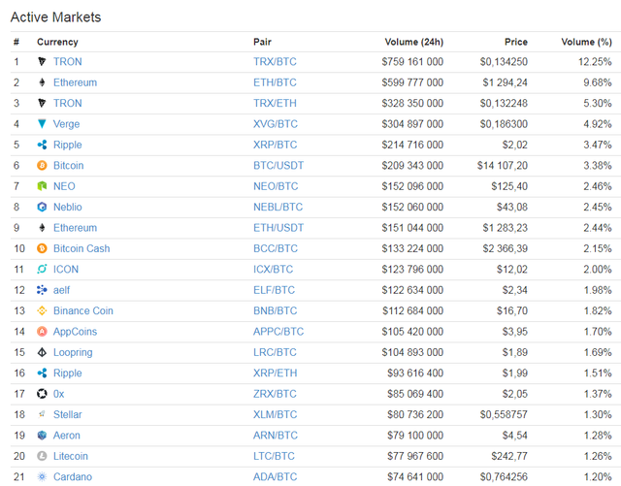The height and width of the screenshot is (486, 621).
Task: Click the Bitcoin Cash icon
Action: coord(42,248)
